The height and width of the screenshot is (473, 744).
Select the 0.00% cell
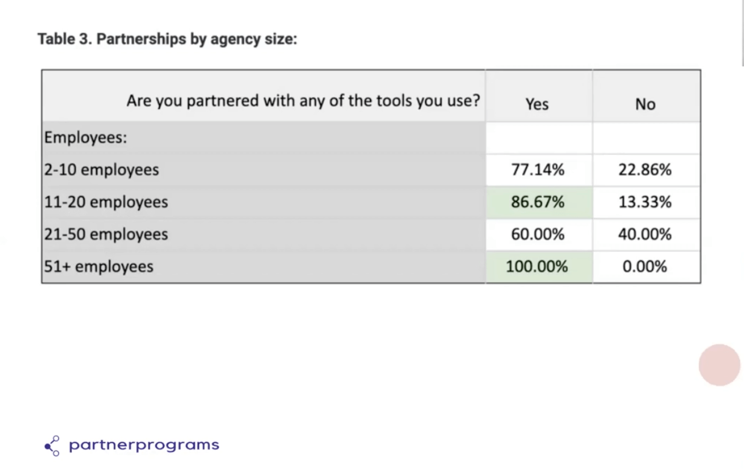pyautogui.click(x=646, y=267)
